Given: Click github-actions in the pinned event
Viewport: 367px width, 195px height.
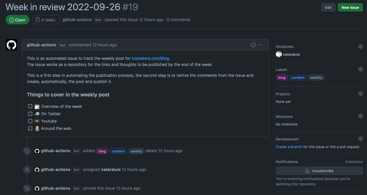Looking at the screenshot, I should [56, 188].
